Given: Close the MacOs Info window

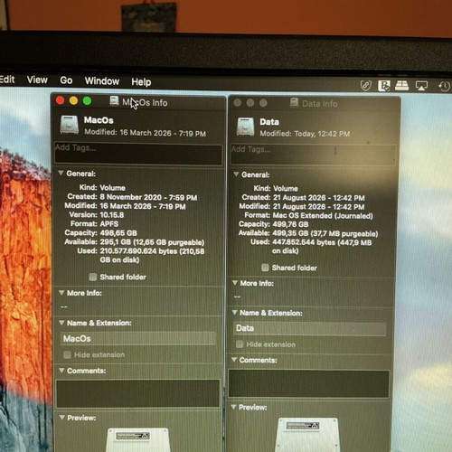Looking at the screenshot, I should click(x=61, y=100).
